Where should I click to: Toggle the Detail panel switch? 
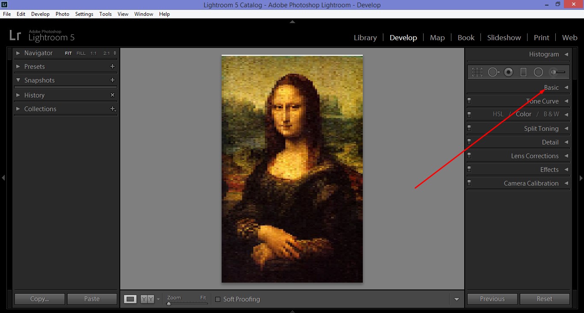pos(469,142)
